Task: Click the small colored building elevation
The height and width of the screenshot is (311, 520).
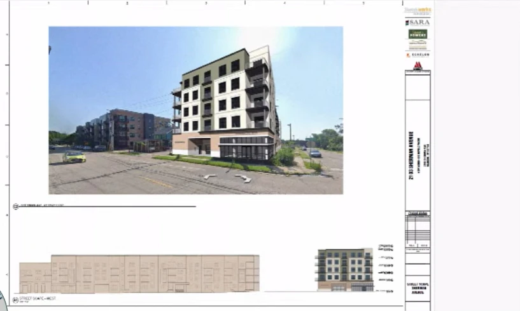Action: click(344, 270)
